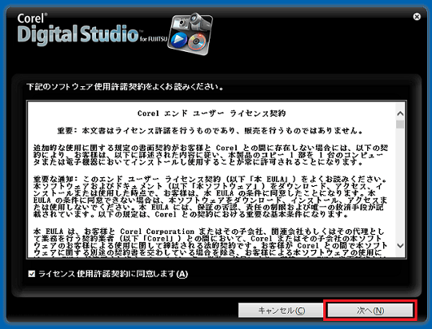Screen dimensions: 432x329
Task: Click the キャンセル(C) button
Action: click(281, 311)
